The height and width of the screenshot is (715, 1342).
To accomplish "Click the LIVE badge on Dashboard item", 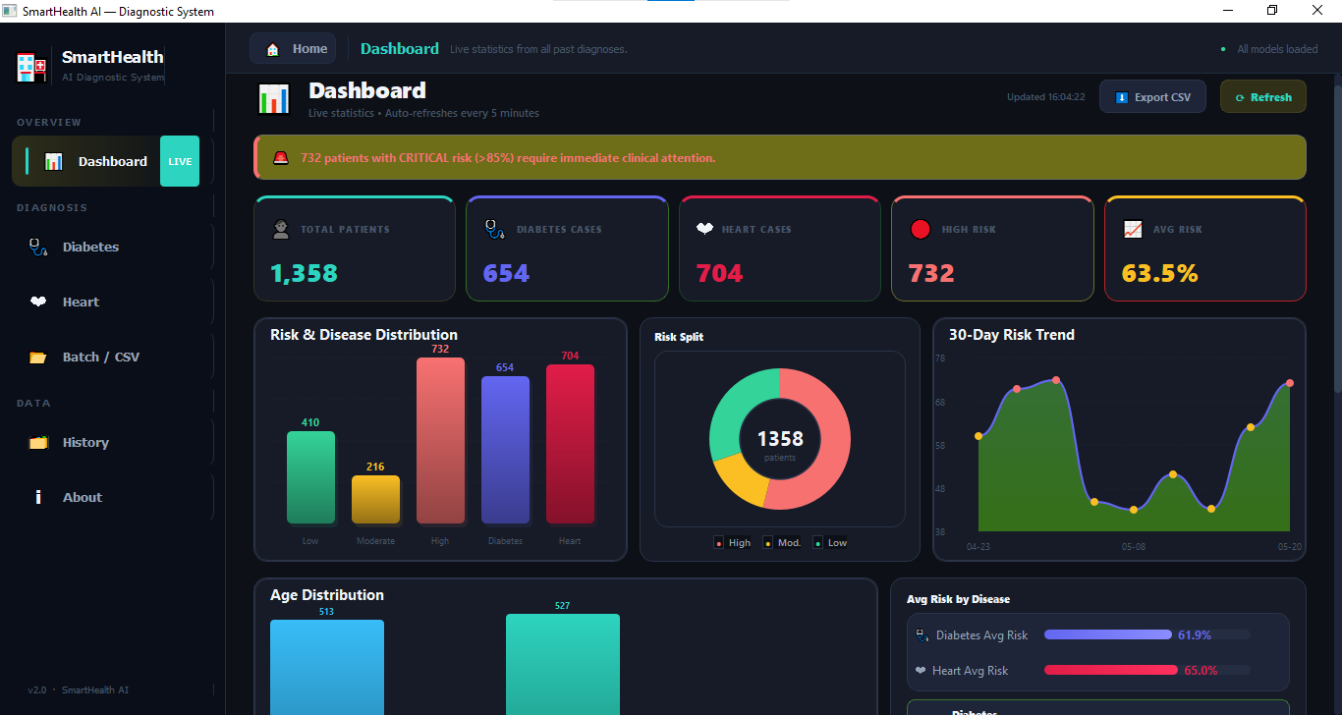I will click(180, 161).
